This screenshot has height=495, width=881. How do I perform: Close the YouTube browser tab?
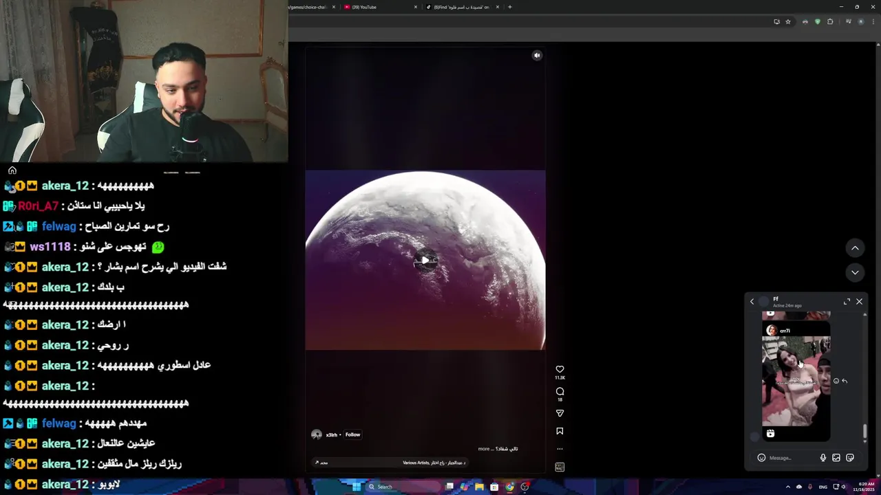(x=416, y=7)
